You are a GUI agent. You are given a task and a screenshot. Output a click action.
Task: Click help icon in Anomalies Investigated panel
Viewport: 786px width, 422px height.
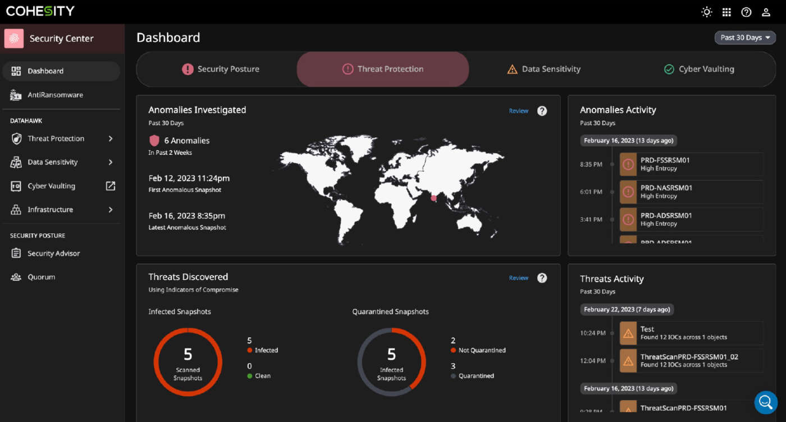542,111
